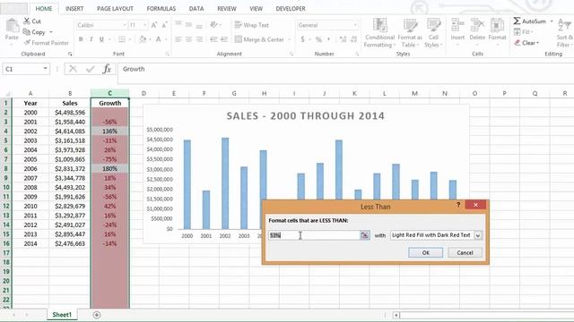574x322 pixels.
Task: Click Middle Align icon
Action: point(189,25)
